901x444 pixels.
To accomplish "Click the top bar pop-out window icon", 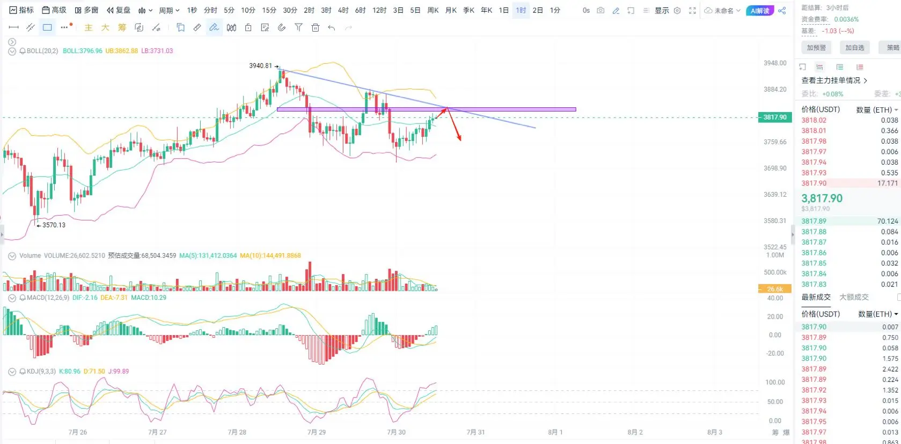I will point(631,10).
